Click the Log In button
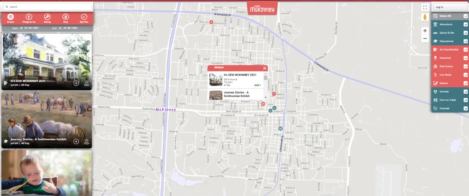The width and height of the screenshot is (469, 196). click(x=450, y=7)
